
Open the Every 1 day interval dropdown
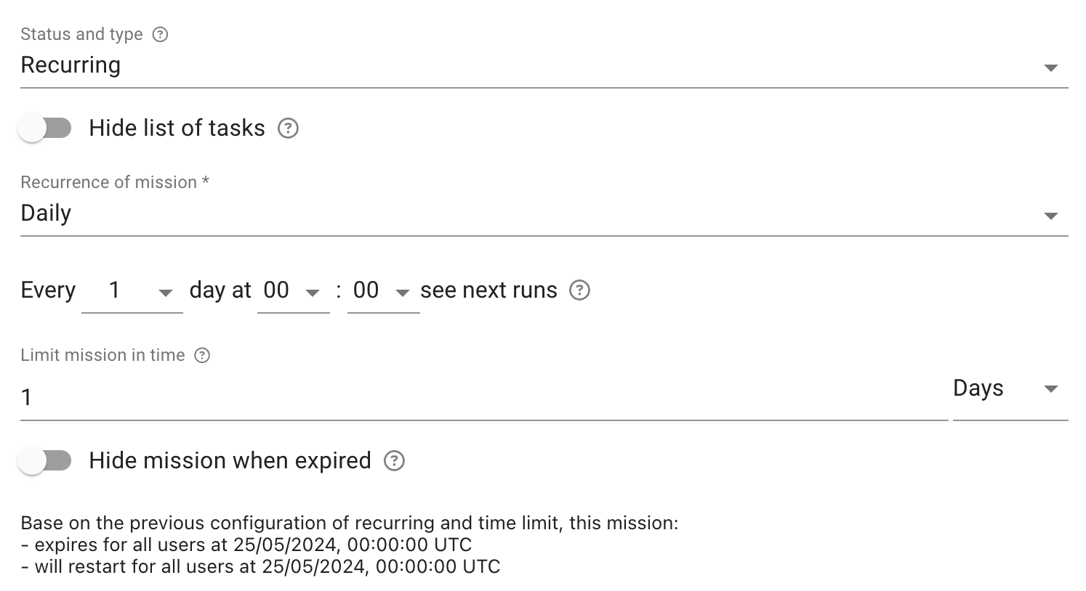[132, 291]
